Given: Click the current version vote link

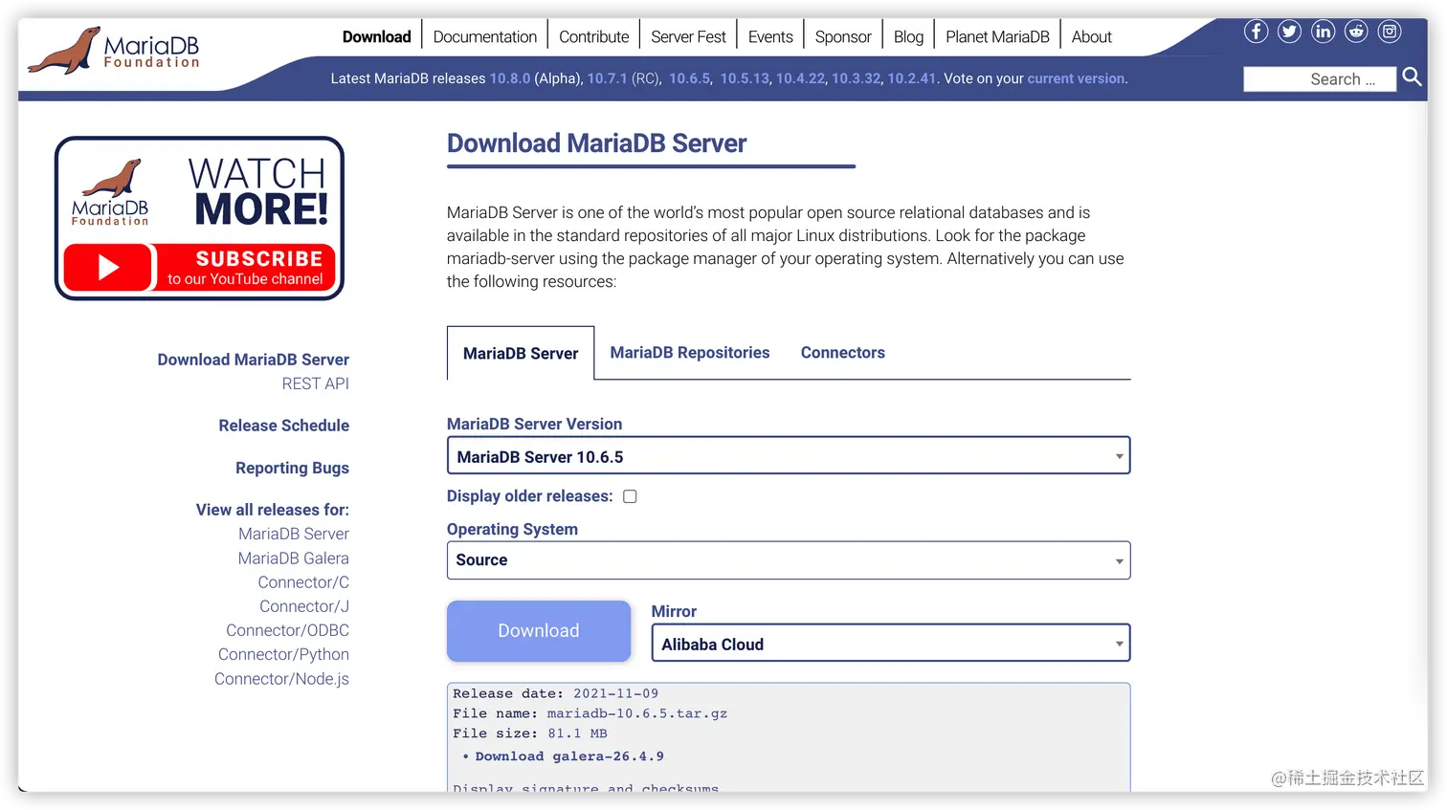Looking at the screenshot, I should coord(1076,78).
